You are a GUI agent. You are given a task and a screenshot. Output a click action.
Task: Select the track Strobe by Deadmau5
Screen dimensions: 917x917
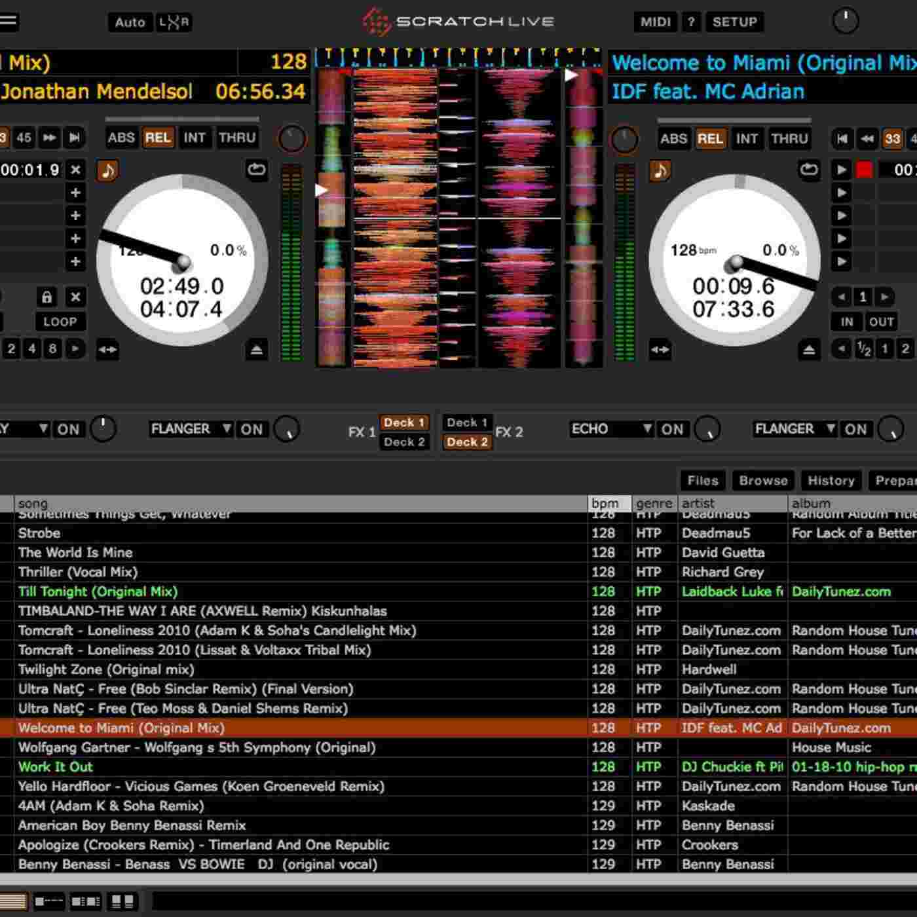(x=39, y=533)
